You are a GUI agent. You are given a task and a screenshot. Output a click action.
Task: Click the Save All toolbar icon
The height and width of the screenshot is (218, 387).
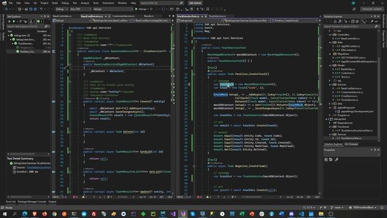point(35,9)
